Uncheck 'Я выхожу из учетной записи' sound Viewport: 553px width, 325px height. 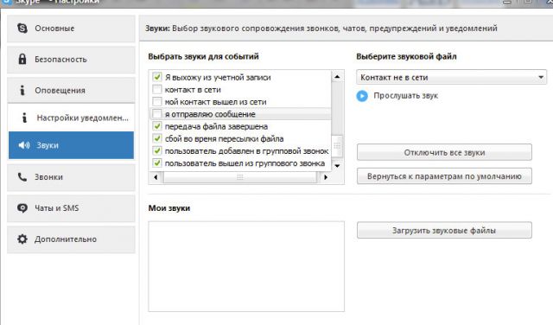point(157,77)
